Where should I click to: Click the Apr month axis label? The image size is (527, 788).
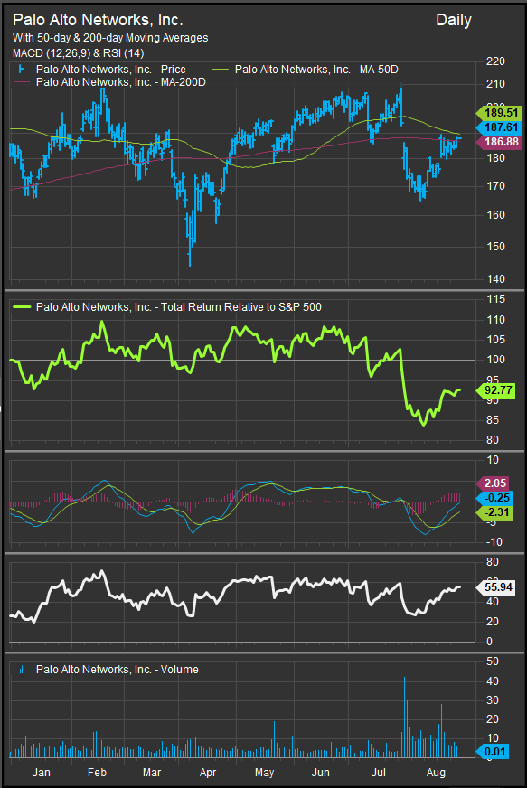tap(208, 773)
